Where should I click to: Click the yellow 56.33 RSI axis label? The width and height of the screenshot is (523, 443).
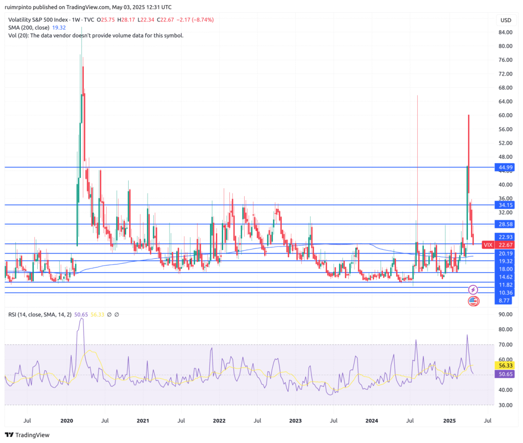[x=505, y=365]
